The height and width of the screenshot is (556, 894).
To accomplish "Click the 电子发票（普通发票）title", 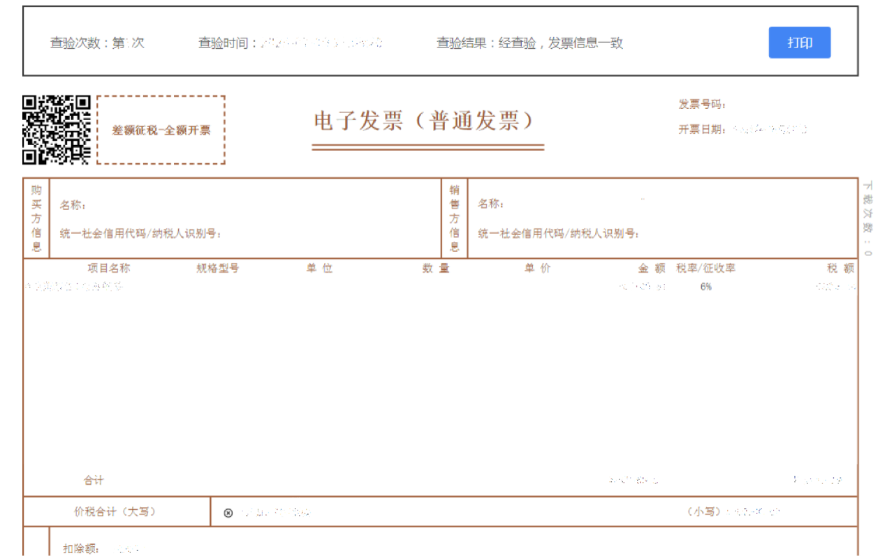I will (x=424, y=121).
